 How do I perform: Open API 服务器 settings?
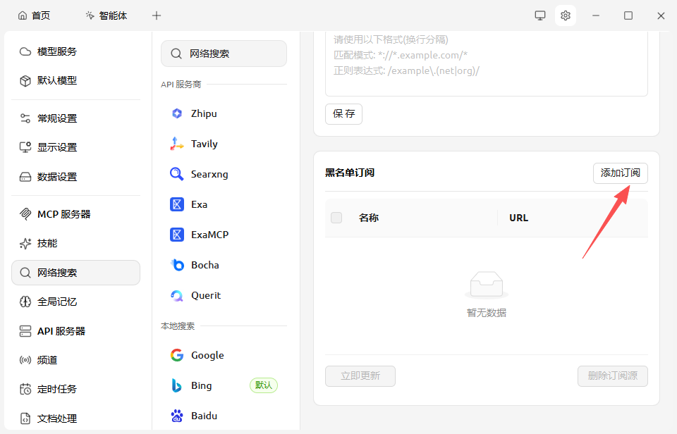coord(76,331)
